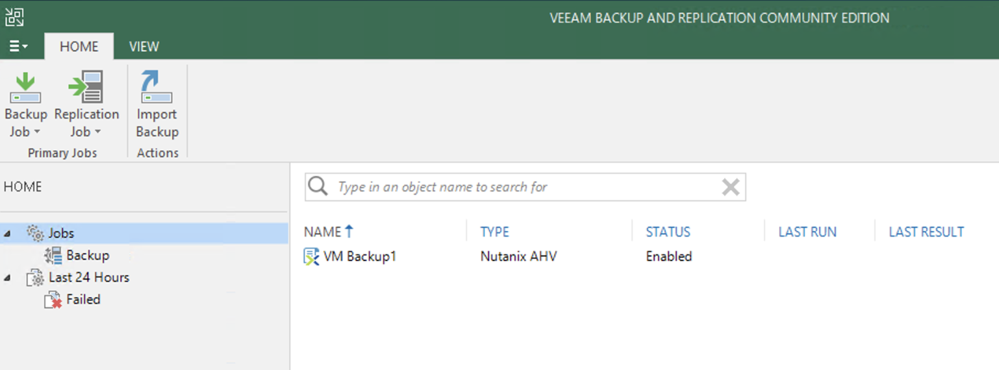Switch to the HOME ribbon tab
Viewport: 999px width, 370px height.
(x=79, y=46)
